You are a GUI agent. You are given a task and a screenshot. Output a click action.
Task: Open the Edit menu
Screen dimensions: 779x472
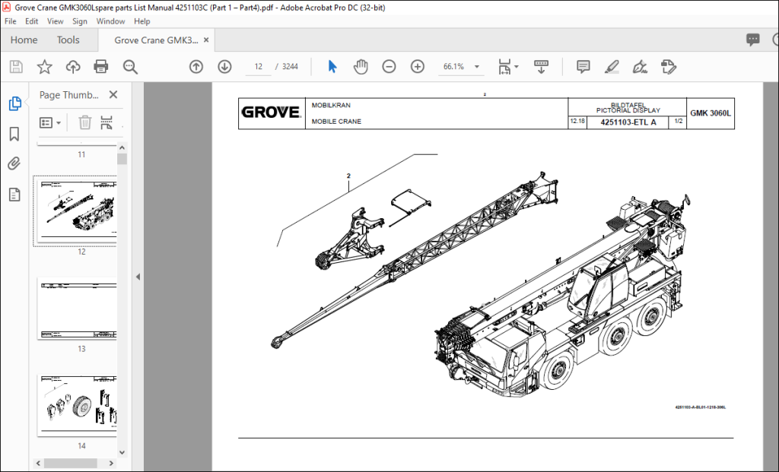click(x=31, y=21)
